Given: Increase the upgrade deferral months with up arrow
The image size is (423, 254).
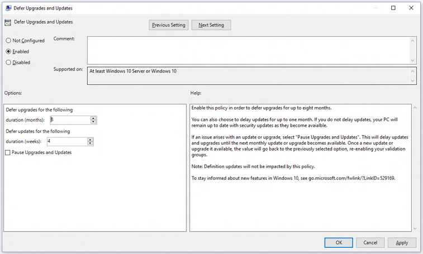Looking at the screenshot, I should pyautogui.click(x=93, y=118).
